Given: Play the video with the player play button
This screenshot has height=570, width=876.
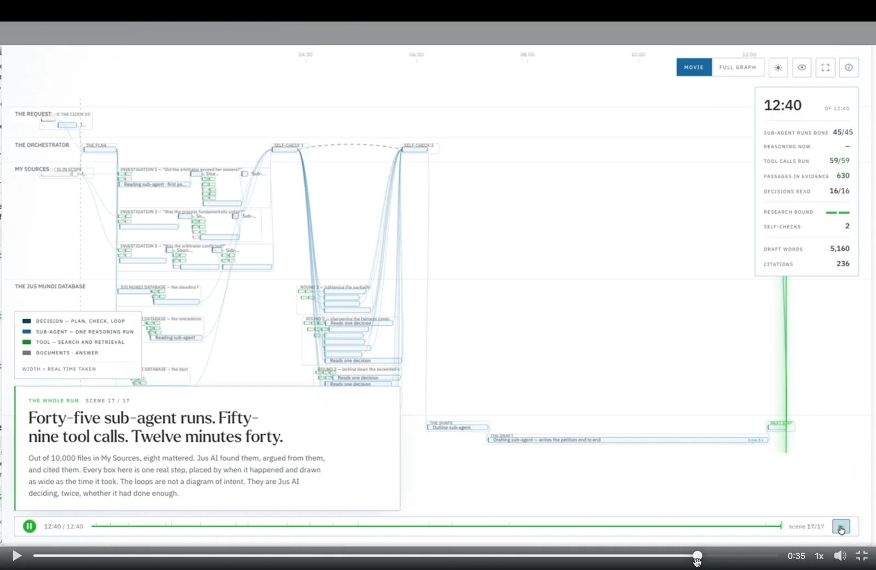Looking at the screenshot, I should point(17,556).
